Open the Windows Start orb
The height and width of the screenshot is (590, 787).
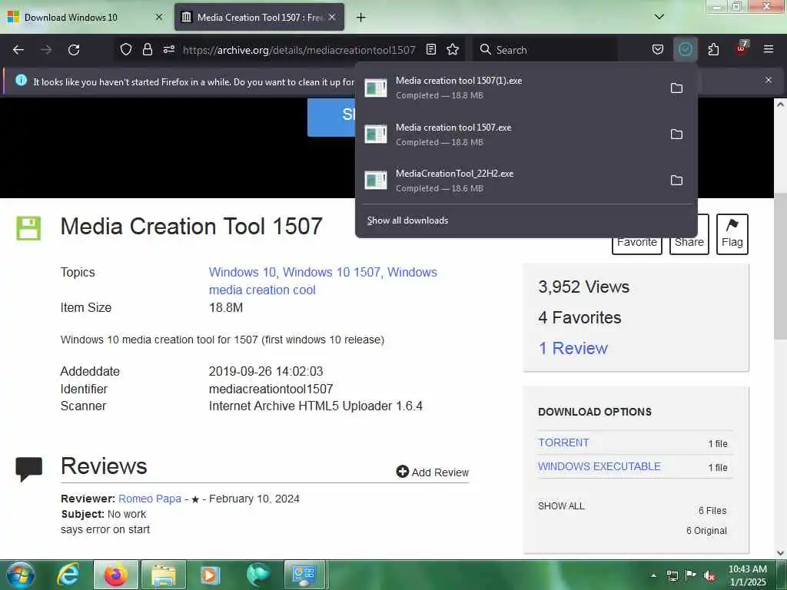tap(20, 575)
